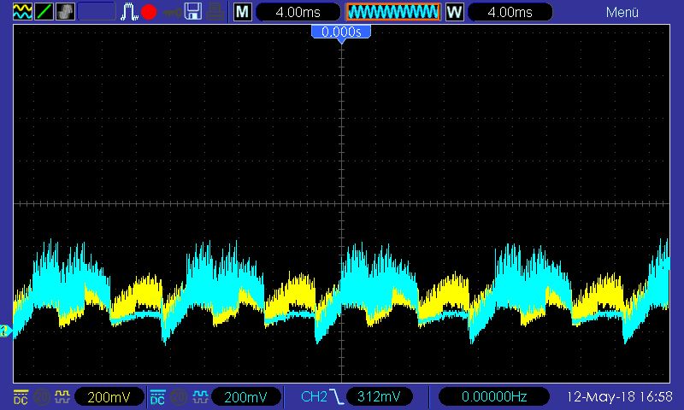Select the main timebase 4.00ms value
The height and width of the screenshot is (410, 684).
(x=298, y=12)
